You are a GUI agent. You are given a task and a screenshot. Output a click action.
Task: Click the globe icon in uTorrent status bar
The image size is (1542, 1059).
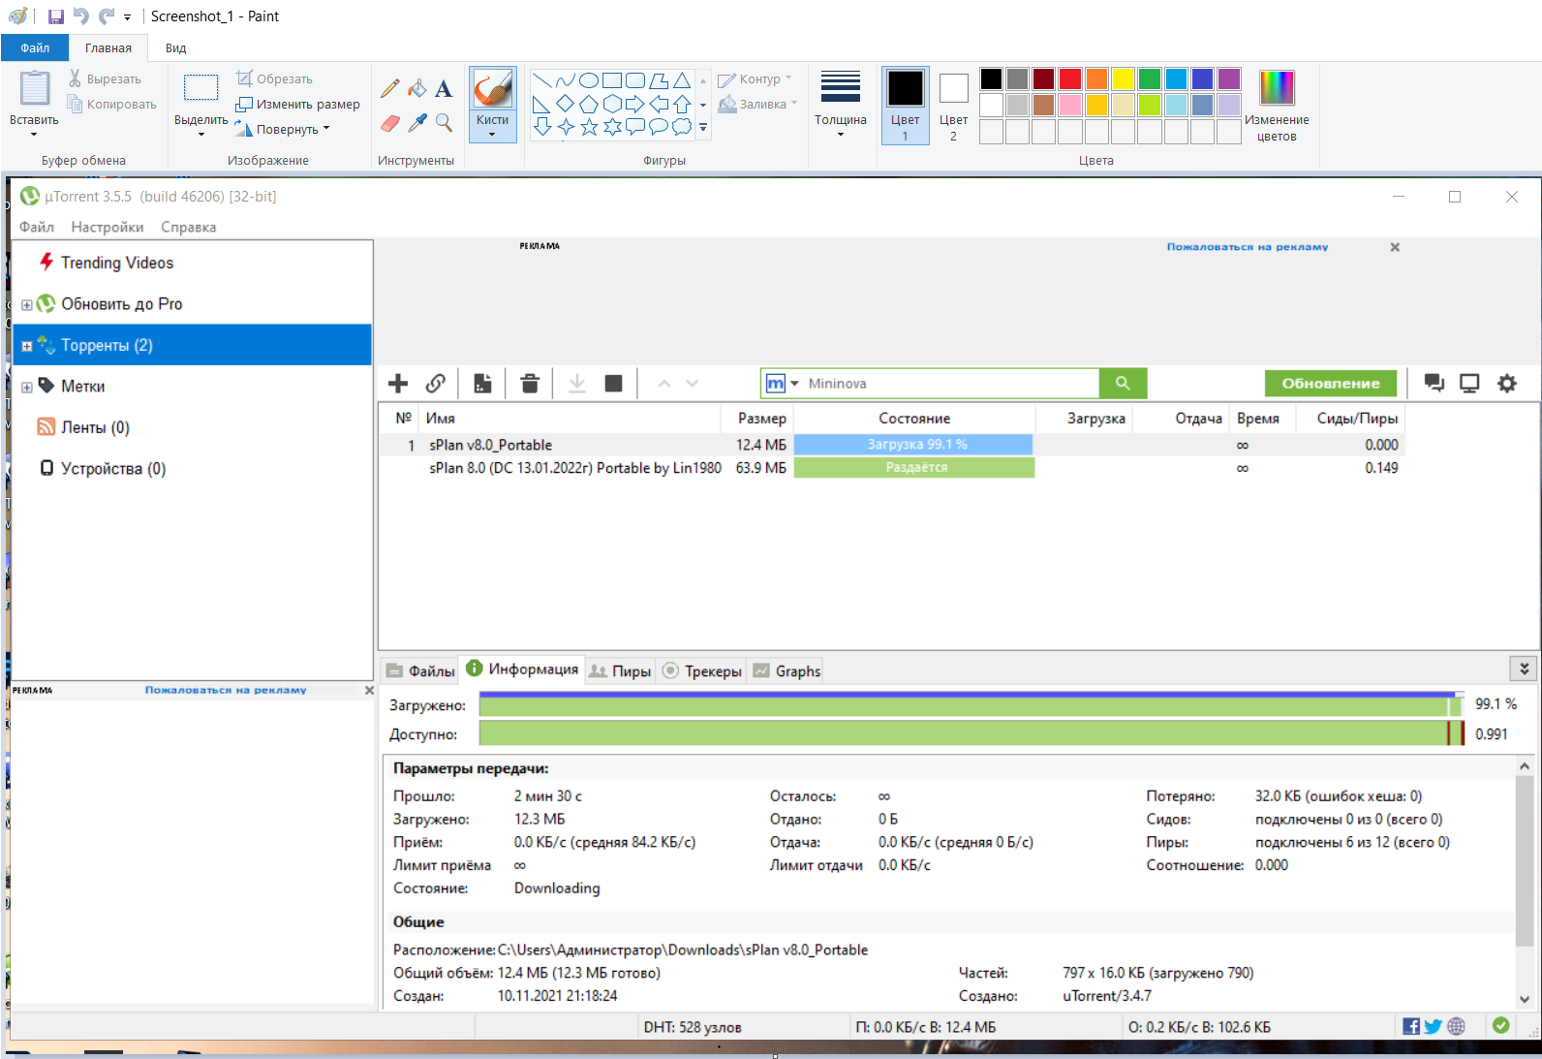click(x=1457, y=1026)
